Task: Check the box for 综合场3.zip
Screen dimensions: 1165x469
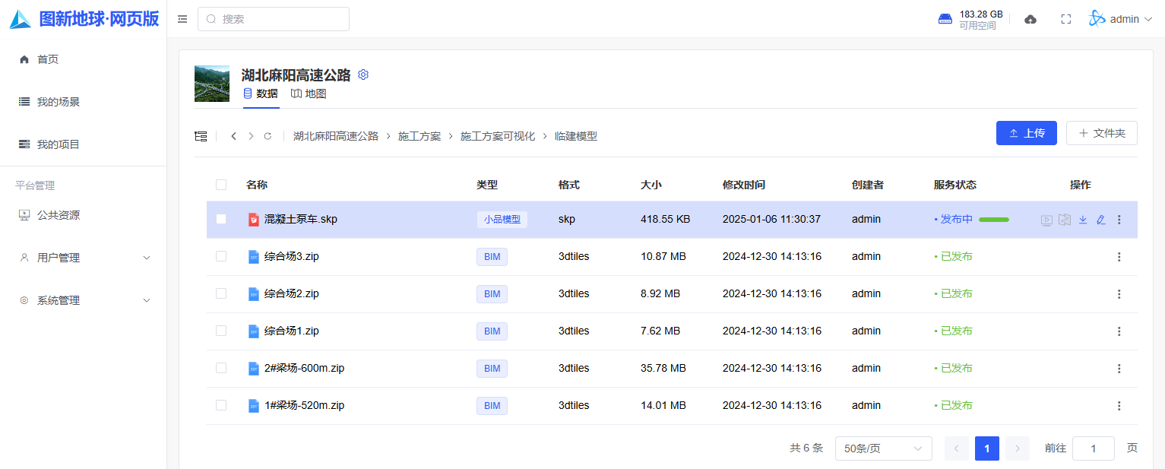Action: point(221,256)
